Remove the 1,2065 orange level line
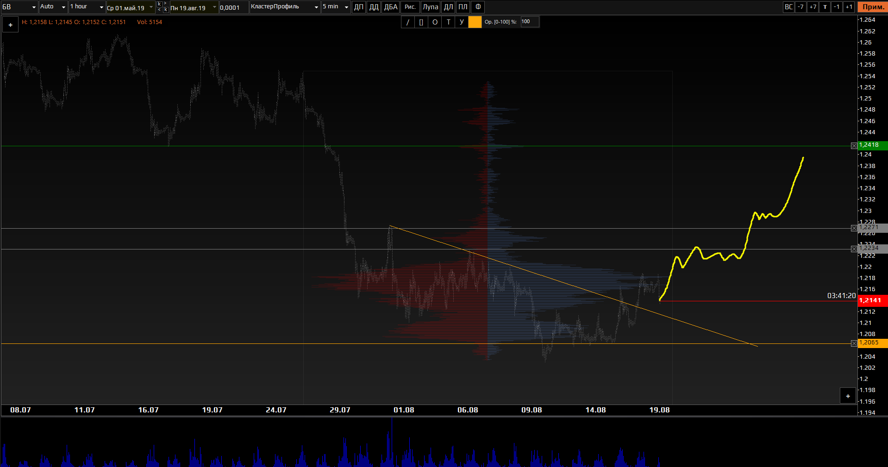The image size is (888, 467). [x=854, y=343]
